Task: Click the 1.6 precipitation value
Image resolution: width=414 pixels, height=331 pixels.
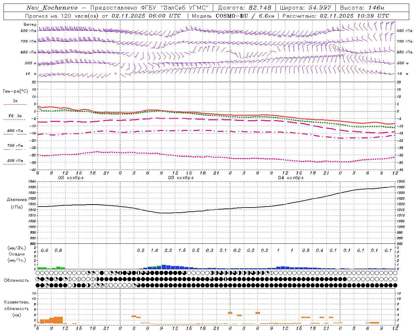Action: click(155, 250)
